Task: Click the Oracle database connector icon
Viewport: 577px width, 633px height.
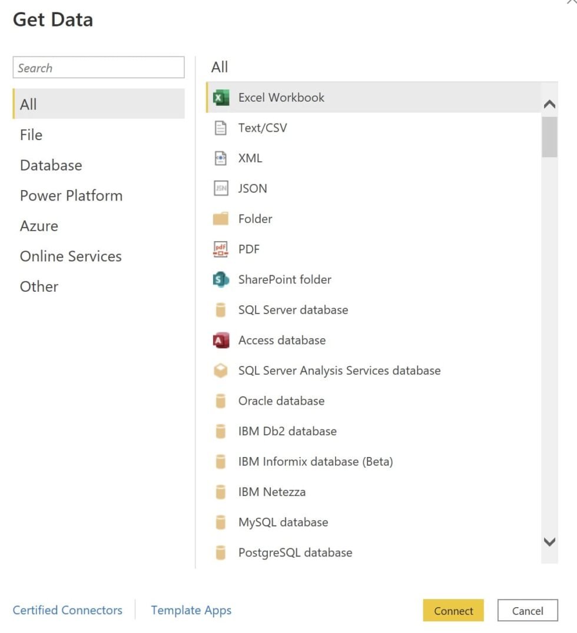Action: (x=220, y=401)
